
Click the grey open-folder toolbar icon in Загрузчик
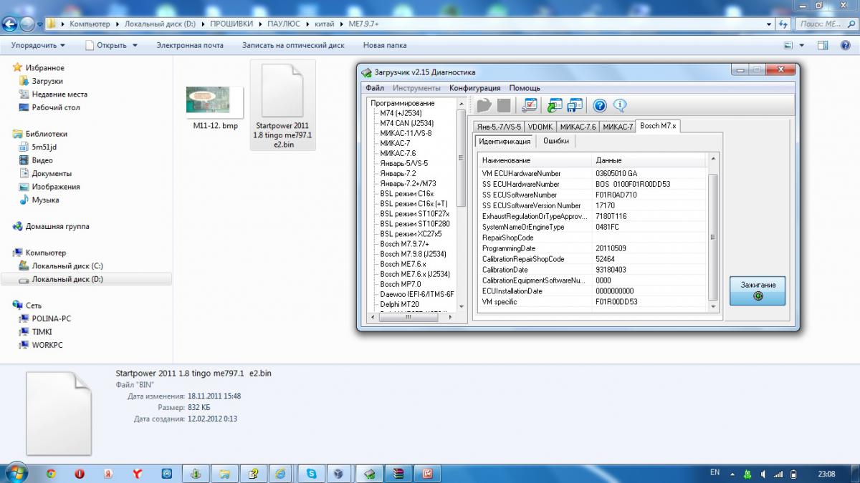pyautogui.click(x=484, y=106)
